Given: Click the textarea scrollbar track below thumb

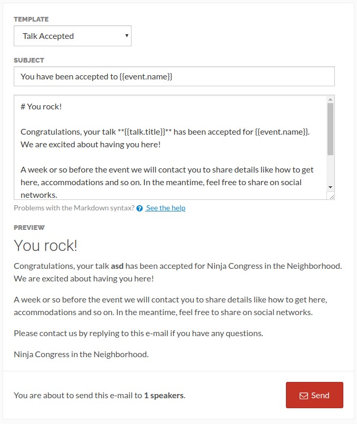Looking at the screenshot, I should 330,169.
